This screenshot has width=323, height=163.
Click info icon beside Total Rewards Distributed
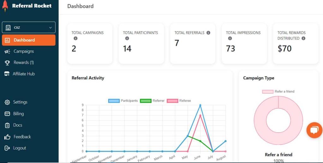tap(303, 38)
